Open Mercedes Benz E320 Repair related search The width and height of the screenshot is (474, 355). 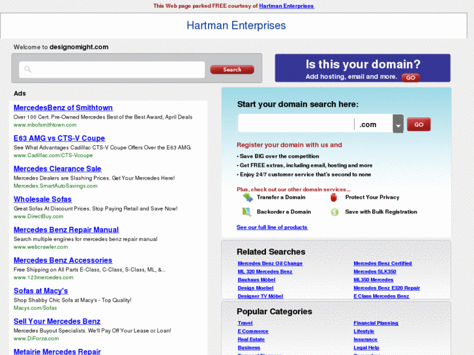coord(387,288)
